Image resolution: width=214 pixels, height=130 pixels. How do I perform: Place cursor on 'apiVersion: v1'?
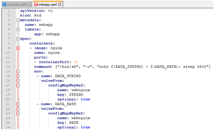click(x=36, y=11)
